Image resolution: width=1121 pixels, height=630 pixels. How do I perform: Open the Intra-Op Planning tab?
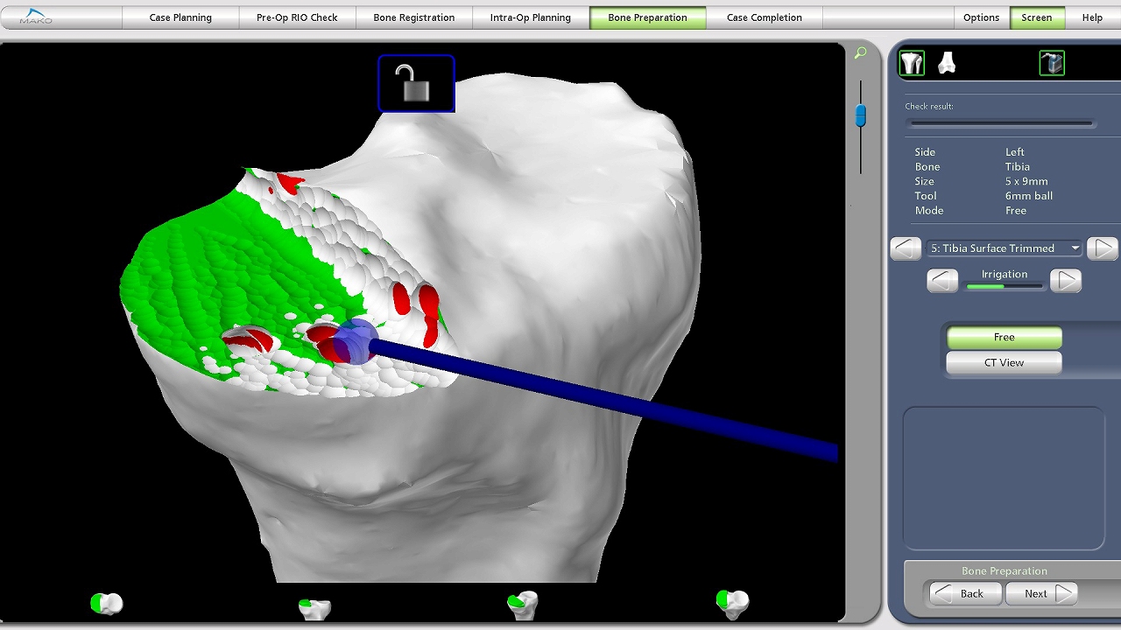(530, 17)
